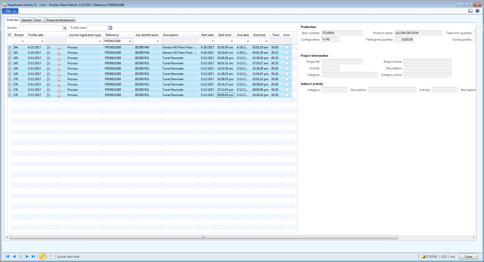The width and height of the screenshot is (484, 262).
Task: Click the notification bell in status bar
Action: click(423, 256)
